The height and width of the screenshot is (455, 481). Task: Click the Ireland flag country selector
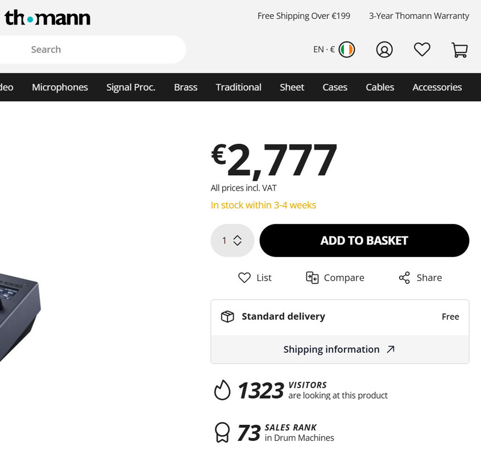(347, 49)
